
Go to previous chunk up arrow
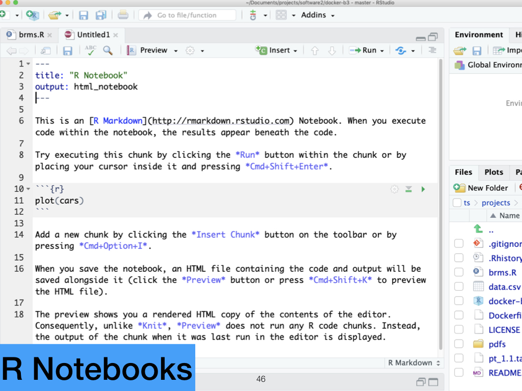(315, 50)
